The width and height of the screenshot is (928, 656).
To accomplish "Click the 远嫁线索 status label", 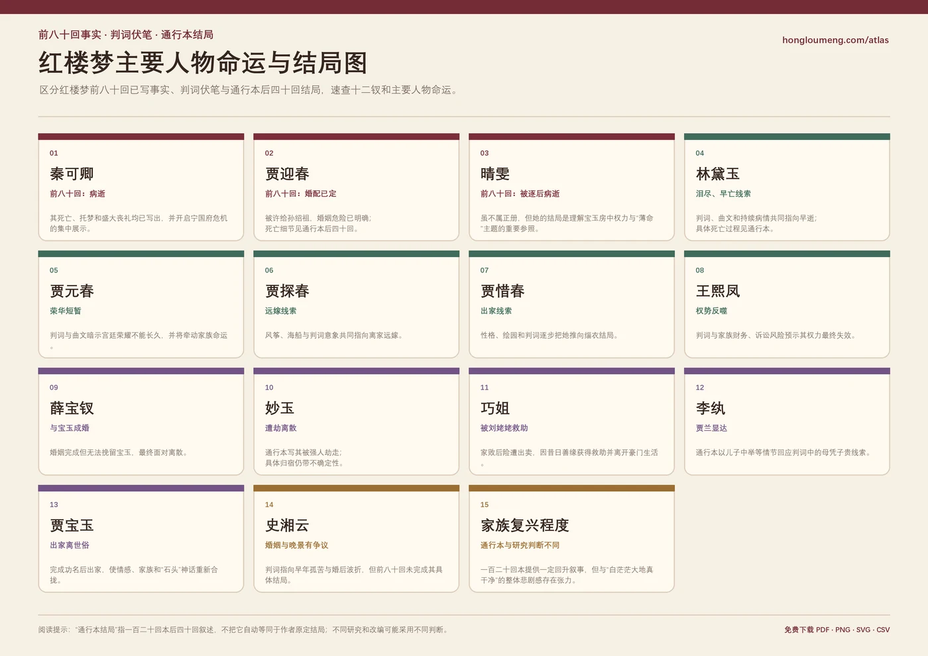I will click(x=281, y=311).
